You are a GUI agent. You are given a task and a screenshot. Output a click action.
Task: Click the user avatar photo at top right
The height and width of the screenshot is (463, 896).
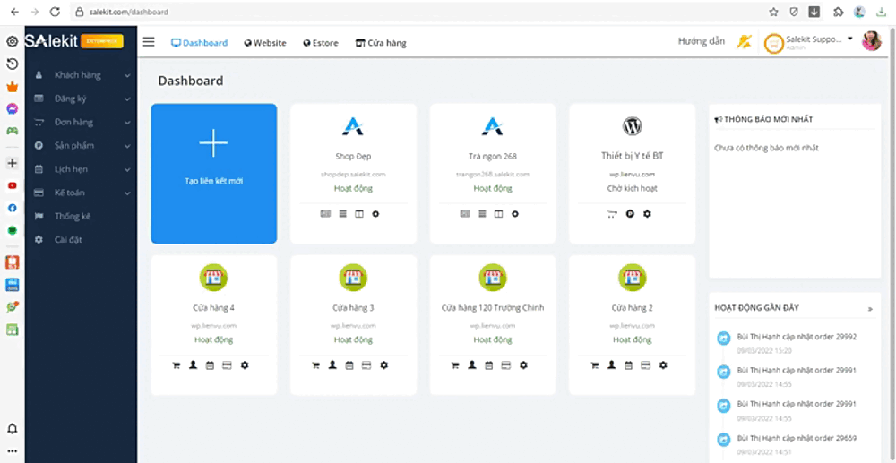[x=872, y=41]
